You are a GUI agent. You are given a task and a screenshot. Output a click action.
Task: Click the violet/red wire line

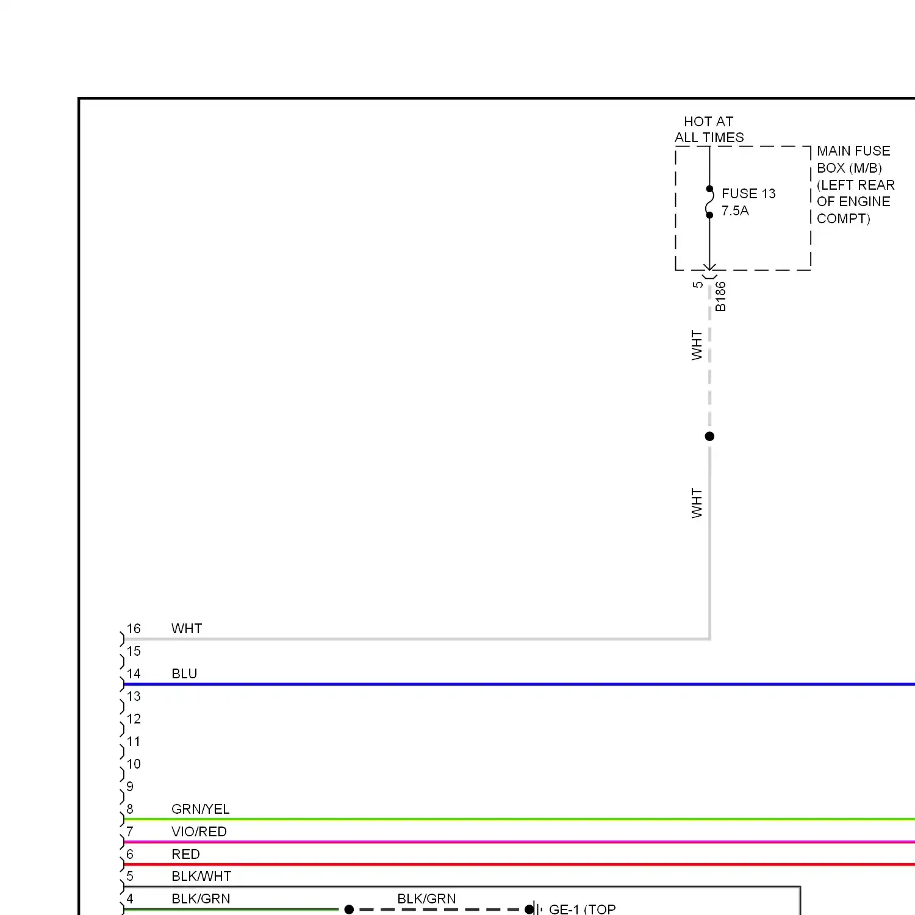pos(519,842)
